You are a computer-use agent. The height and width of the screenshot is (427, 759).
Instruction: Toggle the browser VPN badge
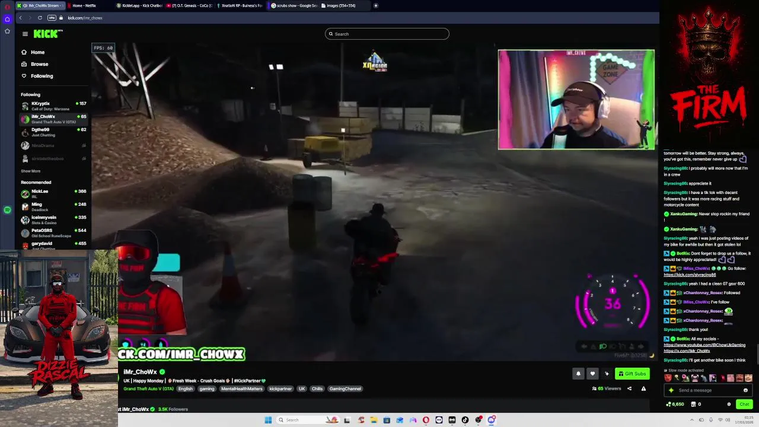[52, 18]
